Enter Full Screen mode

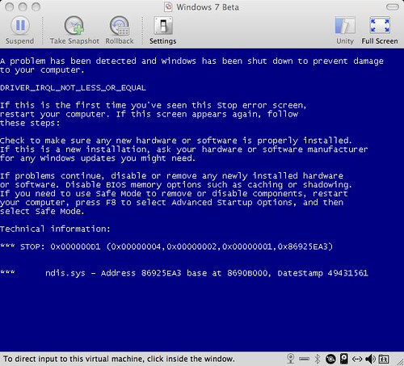[x=380, y=30]
